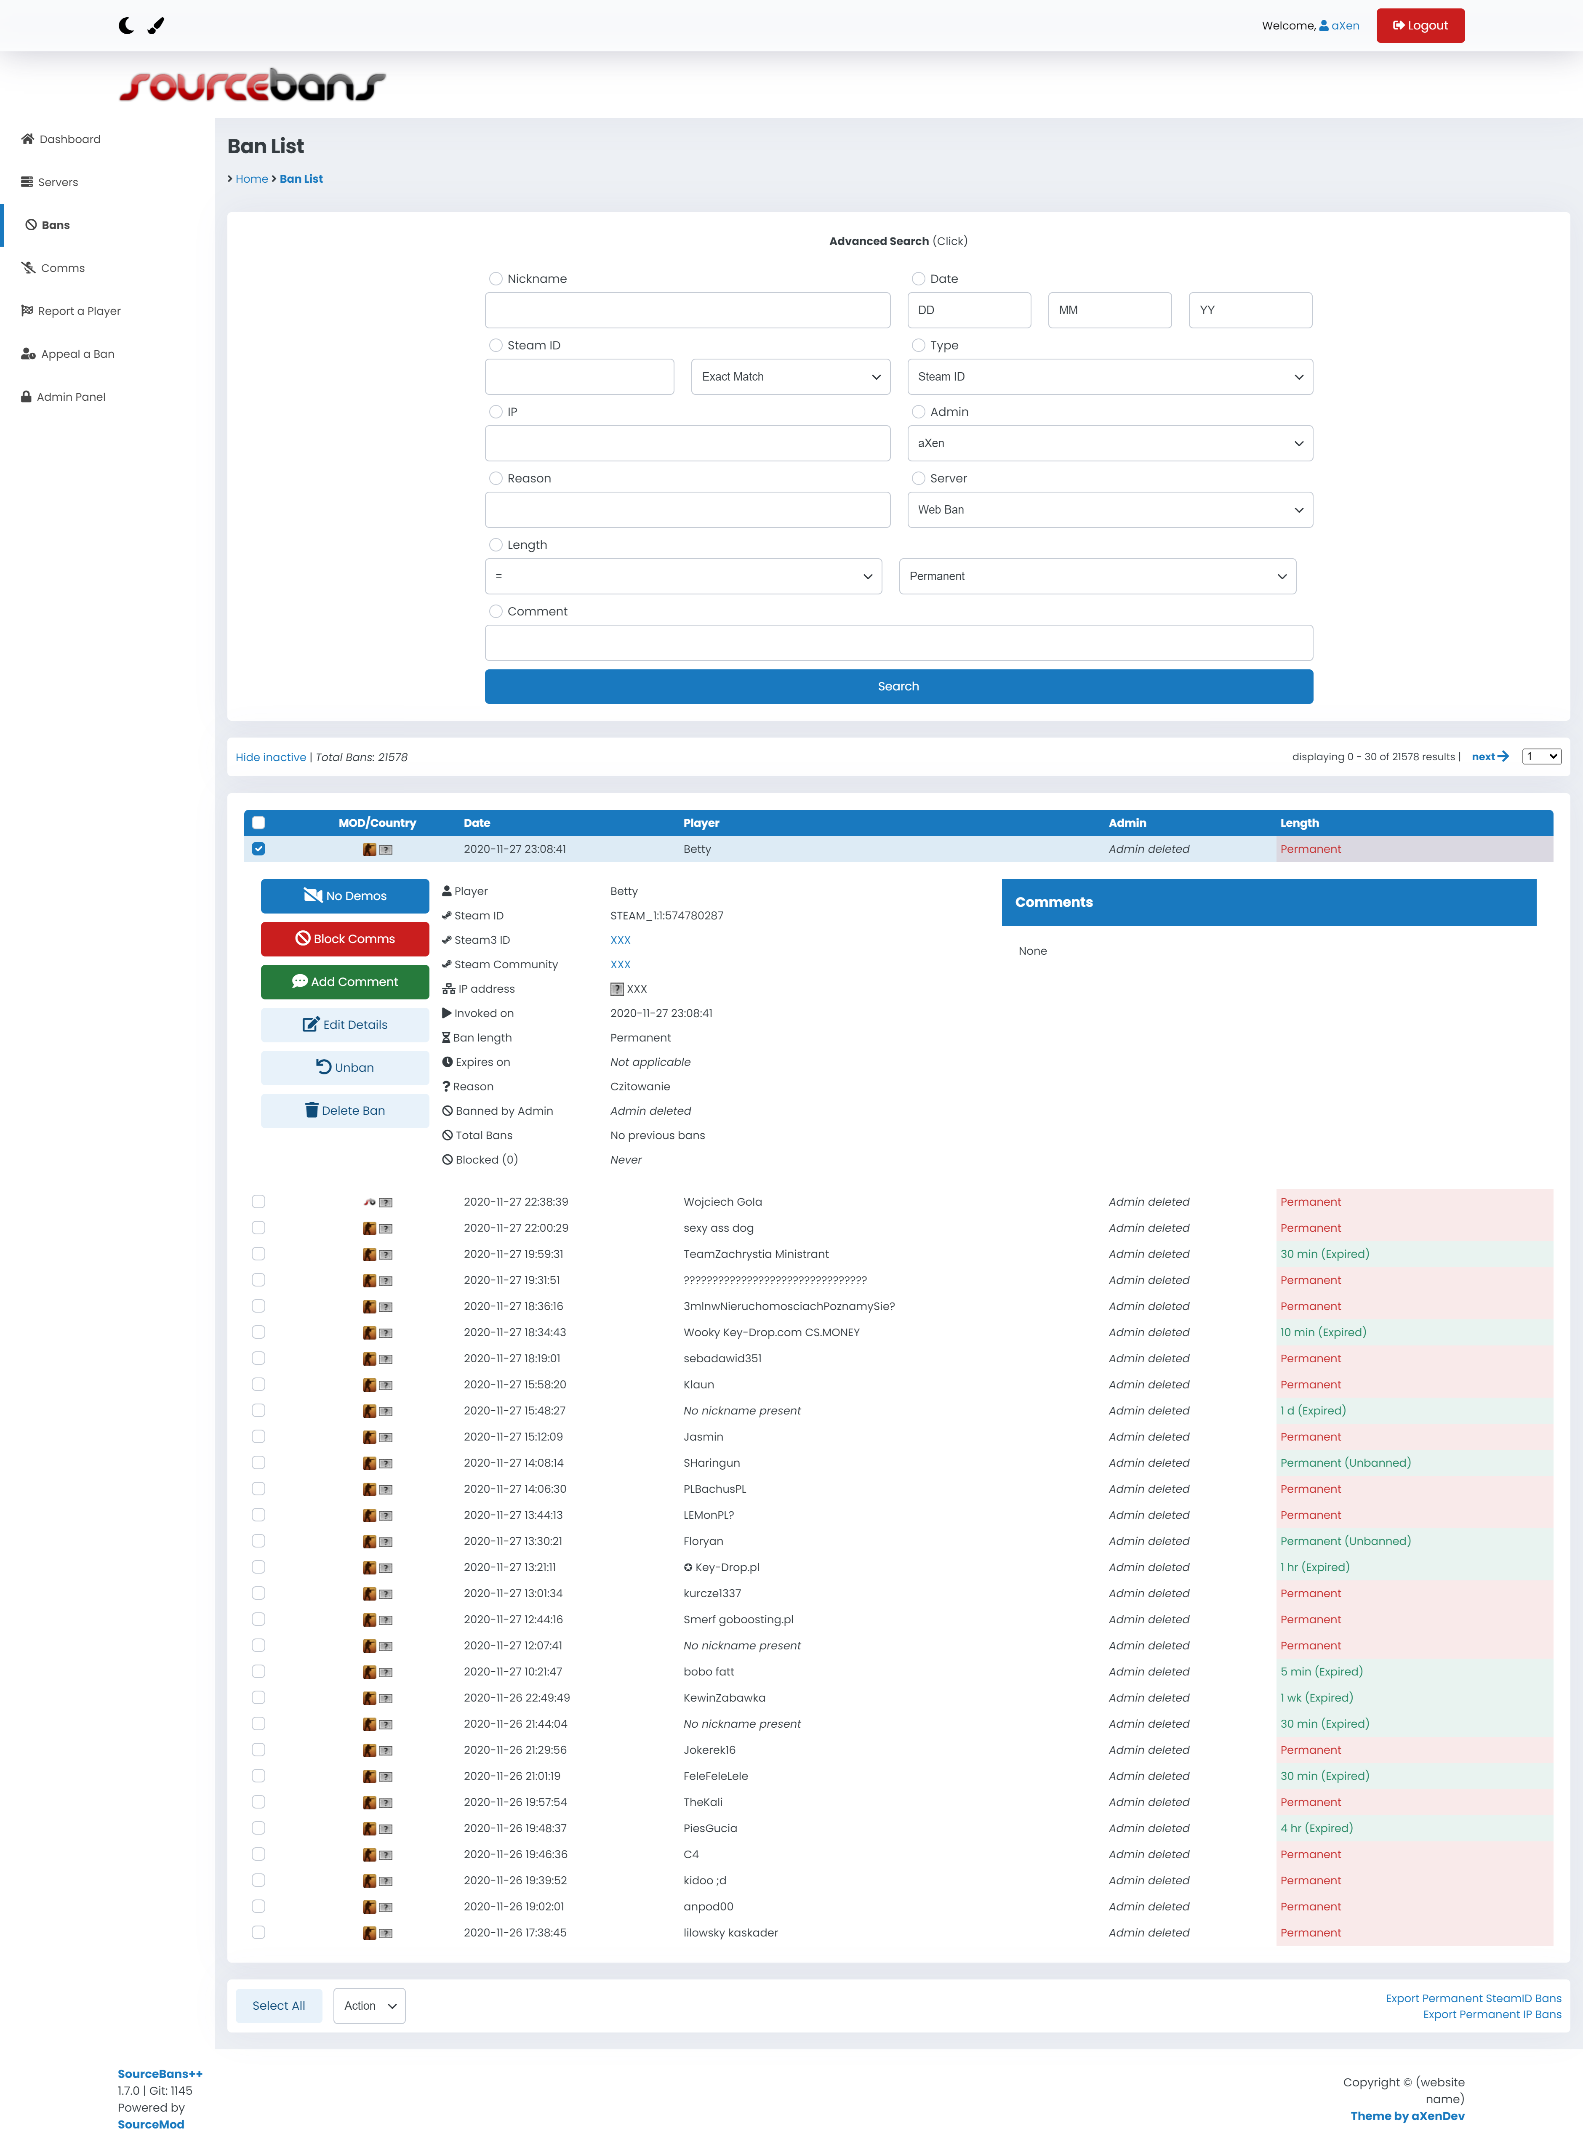
Task: Open Admin Panel from sidebar
Action: coord(71,397)
